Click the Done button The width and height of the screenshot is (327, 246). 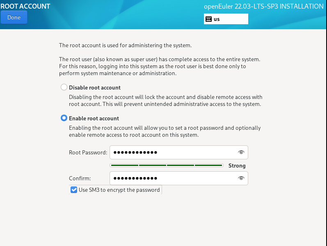14,18
